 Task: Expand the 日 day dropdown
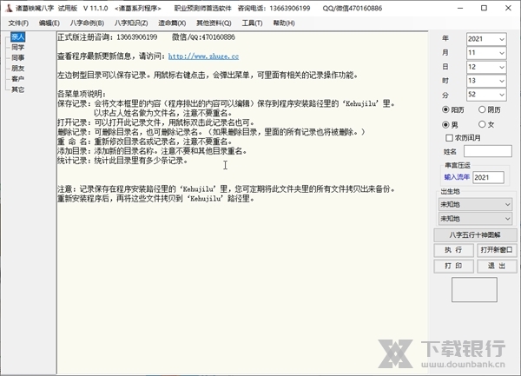(501, 67)
